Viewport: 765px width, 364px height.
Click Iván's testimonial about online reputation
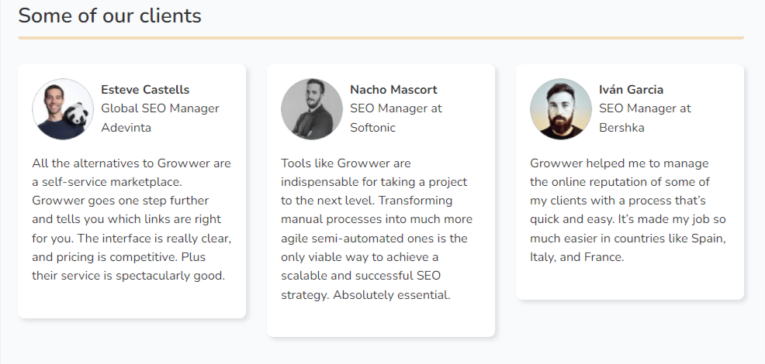point(628,210)
